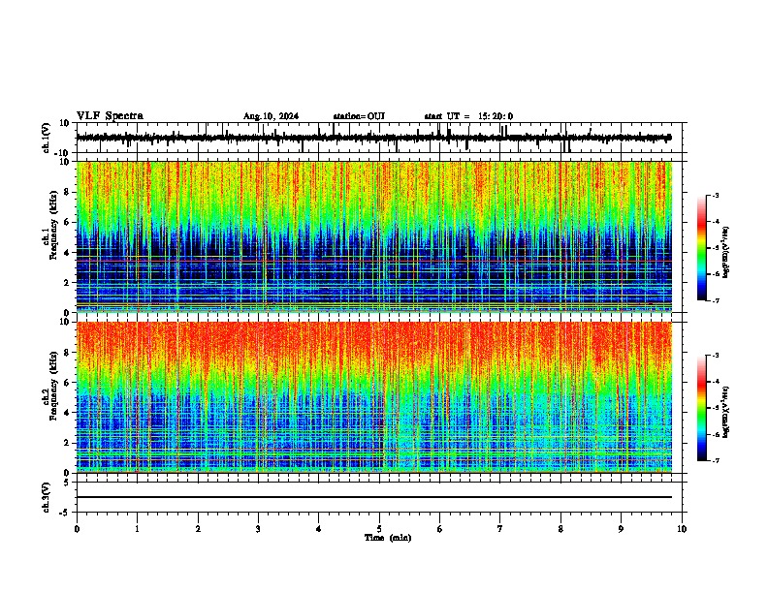768x593 pixels.
Task: Click the "VLF Spectra" title text
Action: [x=110, y=116]
